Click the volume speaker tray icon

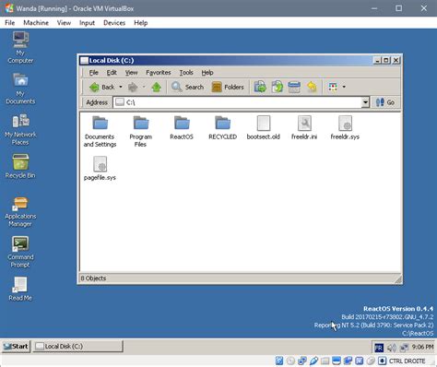click(392, 348)
